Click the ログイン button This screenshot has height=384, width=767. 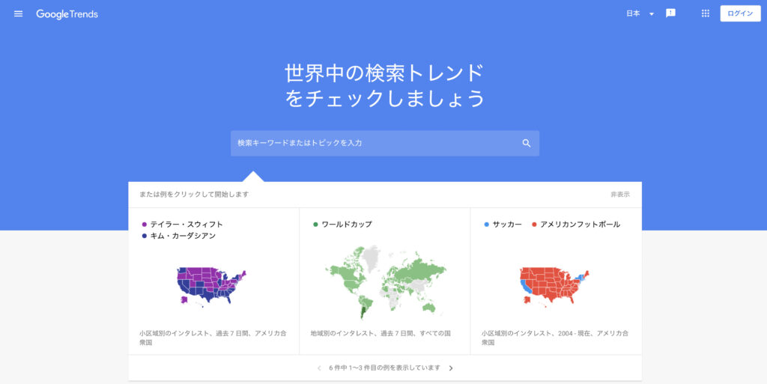(x=740, y=13)
